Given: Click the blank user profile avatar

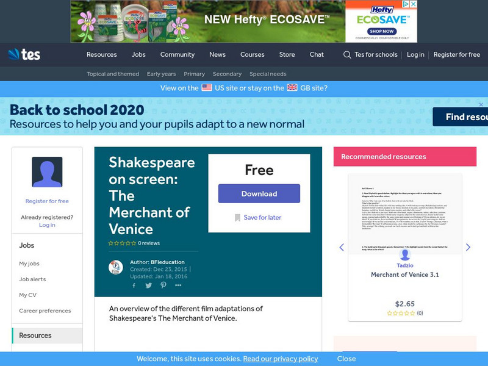Looking at the screenshot, I should [47, 172].
